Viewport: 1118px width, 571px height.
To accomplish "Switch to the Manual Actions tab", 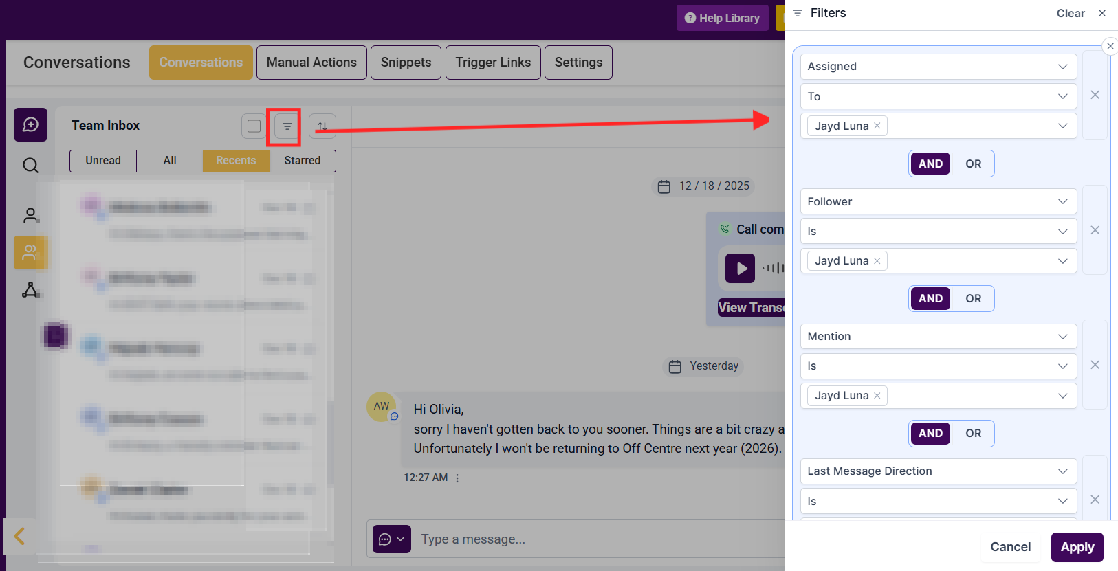I will tap(311, 63).
